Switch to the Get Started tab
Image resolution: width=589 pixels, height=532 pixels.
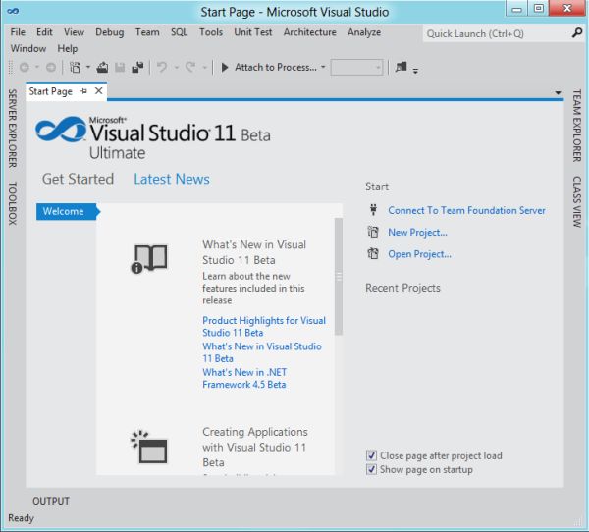coord(78,179)
